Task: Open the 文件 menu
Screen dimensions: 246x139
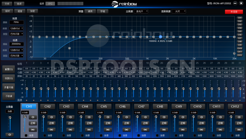Action: (7, 4)
